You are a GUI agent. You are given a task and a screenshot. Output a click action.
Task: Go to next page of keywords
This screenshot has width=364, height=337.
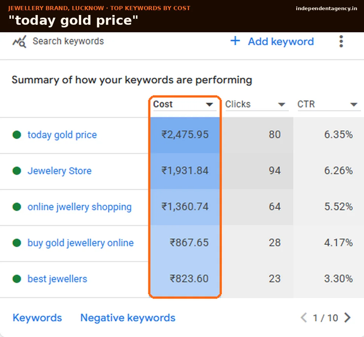point(347,317)
